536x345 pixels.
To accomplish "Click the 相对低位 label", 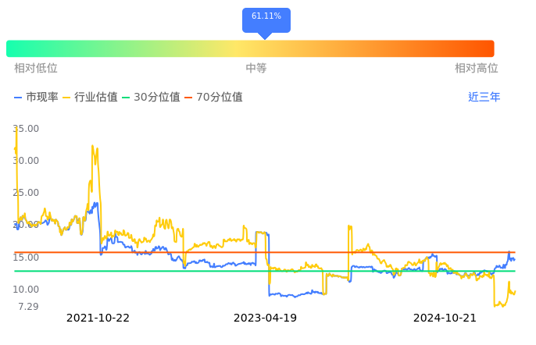I will [36, 68].
